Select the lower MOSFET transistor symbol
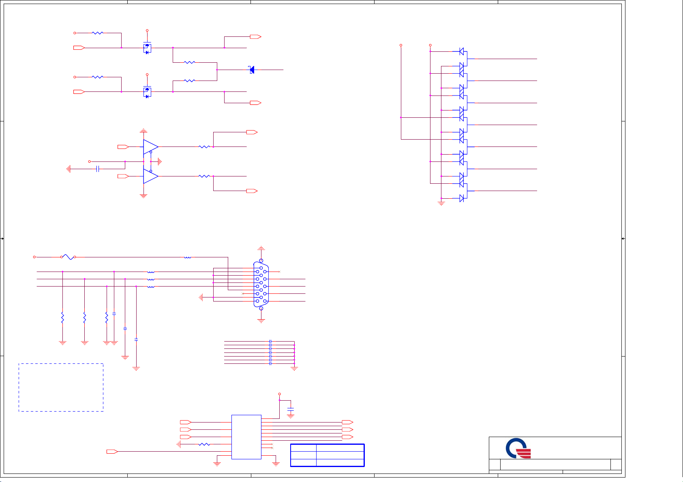 tap(147, 92)
